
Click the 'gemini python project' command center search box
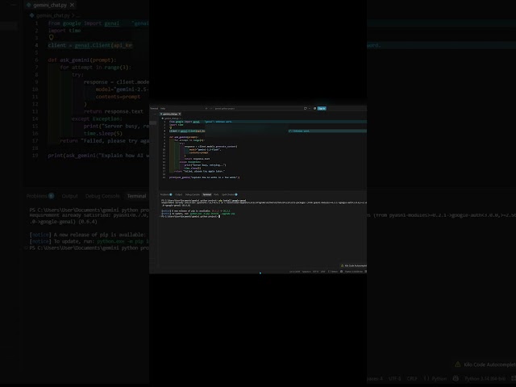(x=225, y=108)
